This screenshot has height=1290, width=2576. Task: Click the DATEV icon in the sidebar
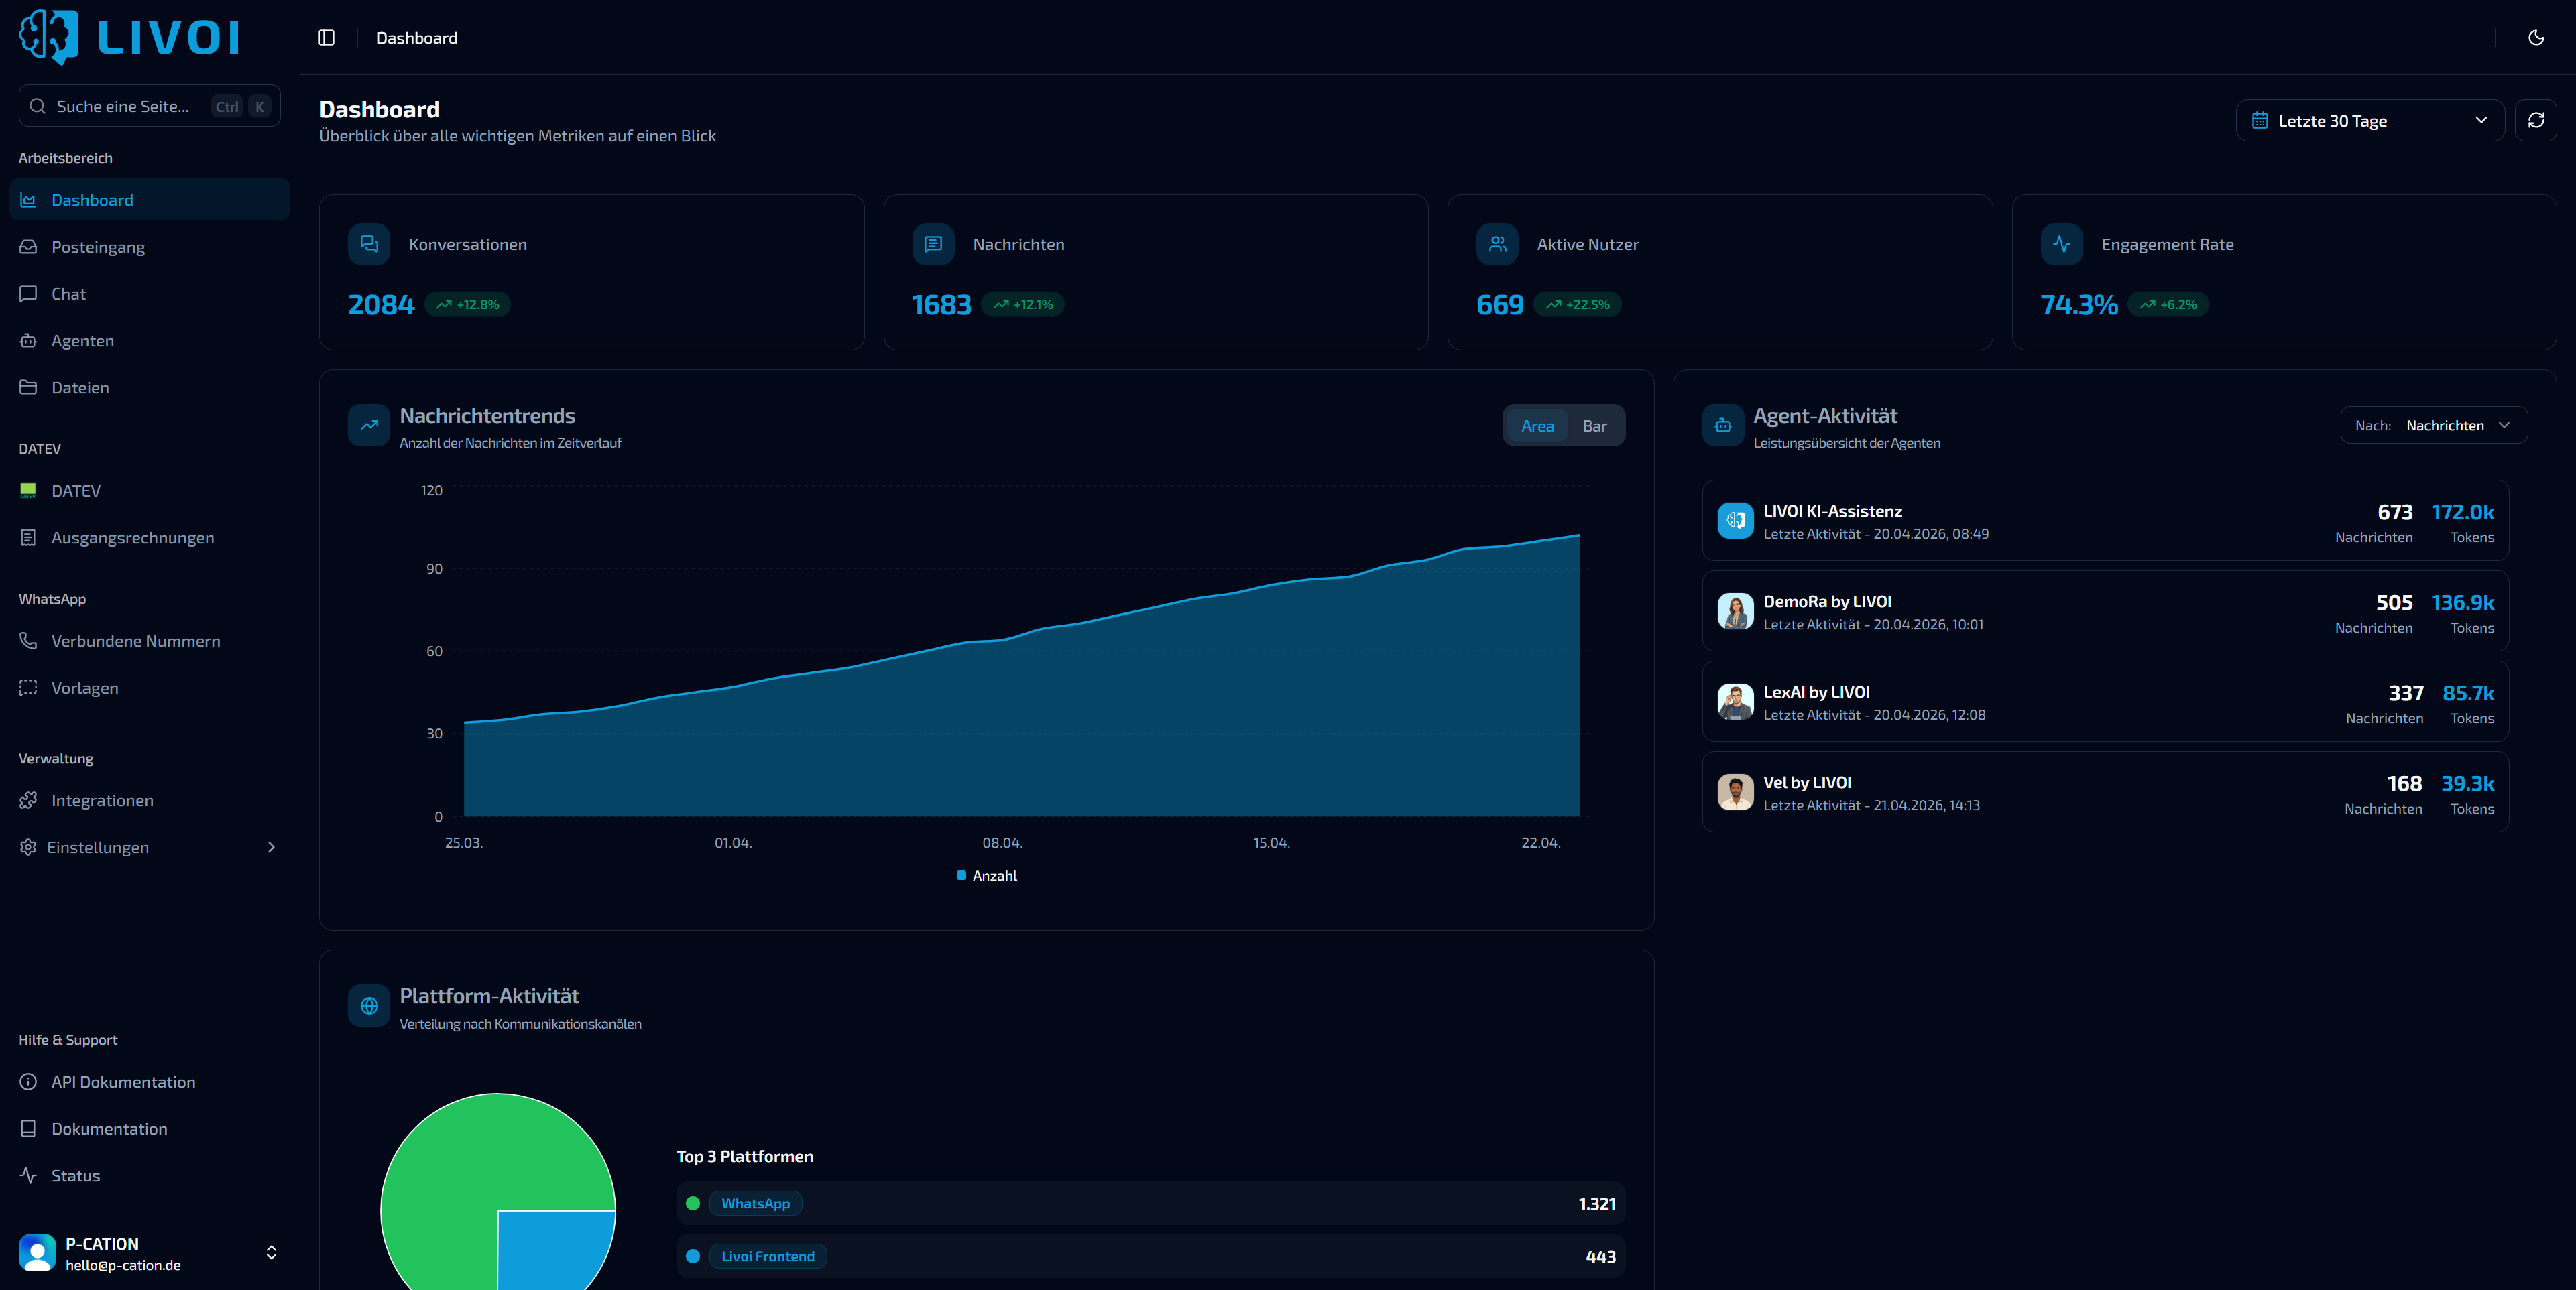(29, 490)
